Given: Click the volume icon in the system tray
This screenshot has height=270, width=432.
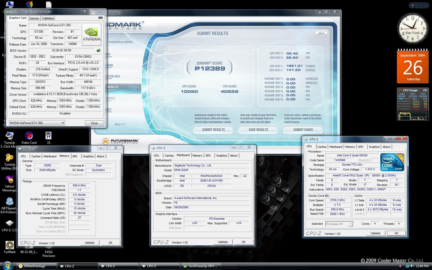Looking at the screenshot, I should point(412,266).
